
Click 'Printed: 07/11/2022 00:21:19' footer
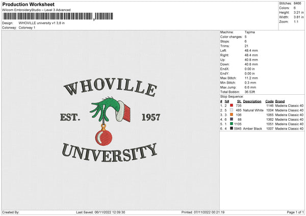click(203, 212)
